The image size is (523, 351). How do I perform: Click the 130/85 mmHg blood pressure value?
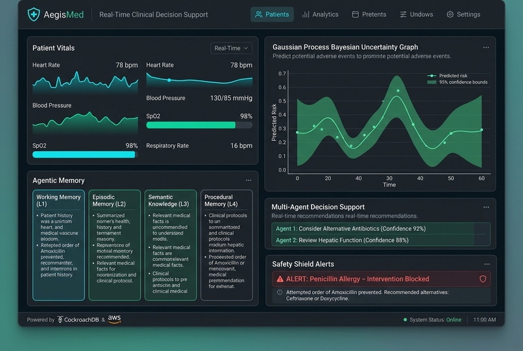pyautogui.click(x=231, y=98)
